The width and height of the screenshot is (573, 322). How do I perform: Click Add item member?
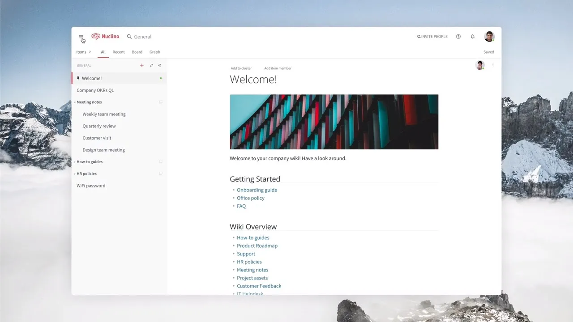278,68
